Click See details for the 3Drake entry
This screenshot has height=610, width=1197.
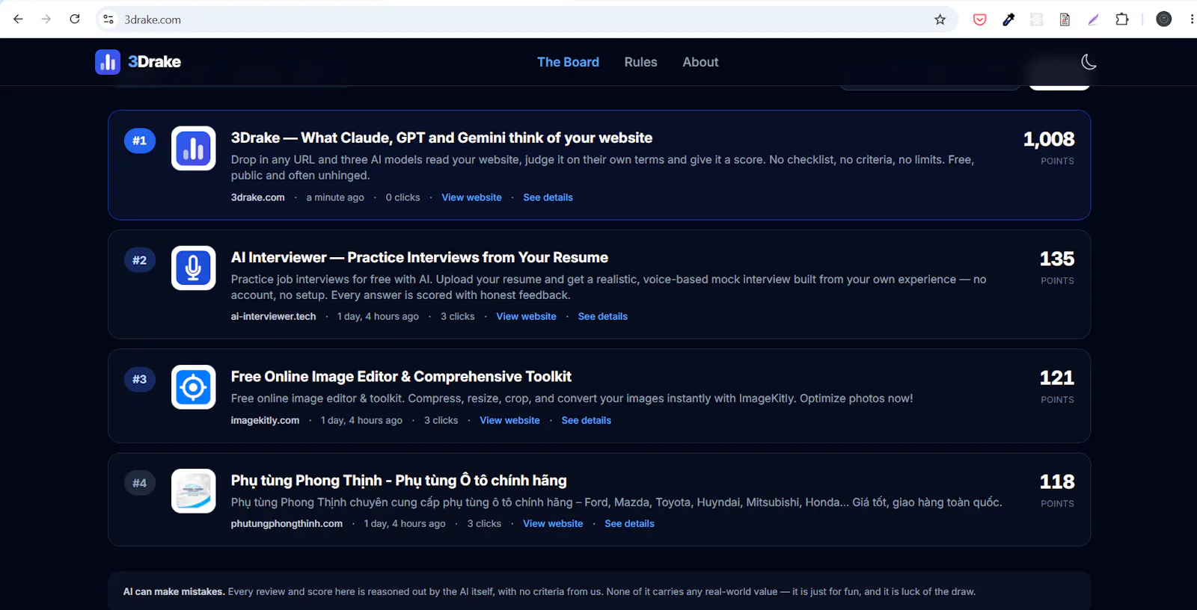pyautogui.click(x=548, y=197)
